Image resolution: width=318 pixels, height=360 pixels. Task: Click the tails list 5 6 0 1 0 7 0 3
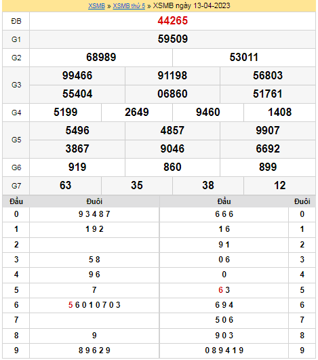pos(94,305)
